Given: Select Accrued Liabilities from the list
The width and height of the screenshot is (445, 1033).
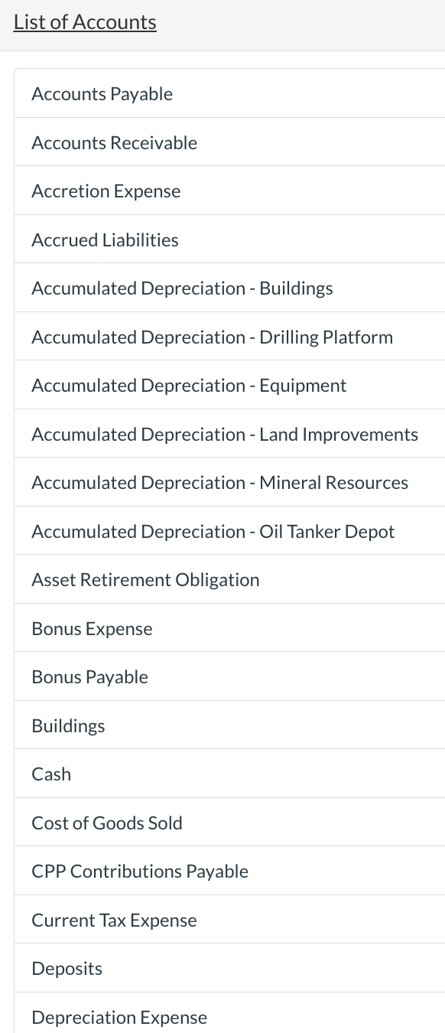Looking at the screenshot, I should tap(105, 240).
